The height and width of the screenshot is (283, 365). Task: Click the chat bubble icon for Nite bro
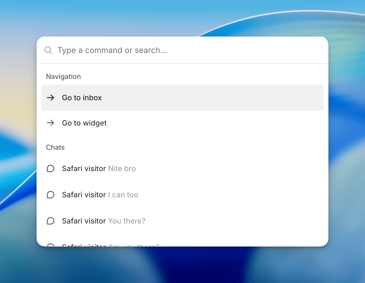click(50, 169)
